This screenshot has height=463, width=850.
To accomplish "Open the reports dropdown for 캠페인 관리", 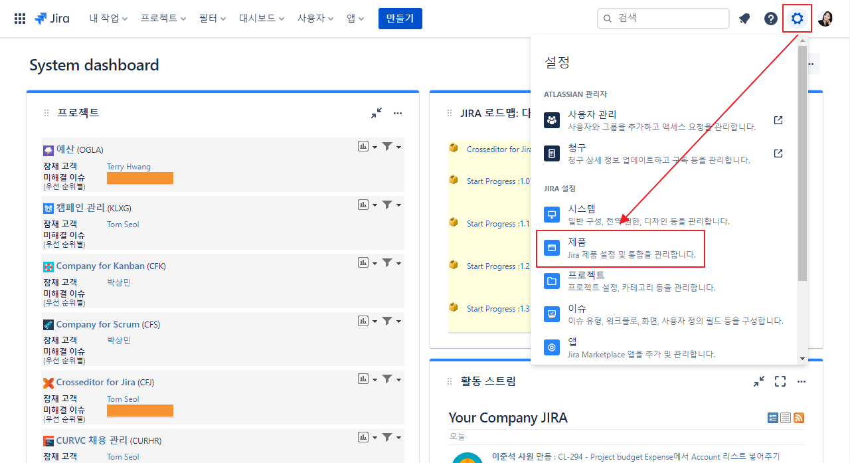I will [x=367, y=205].
